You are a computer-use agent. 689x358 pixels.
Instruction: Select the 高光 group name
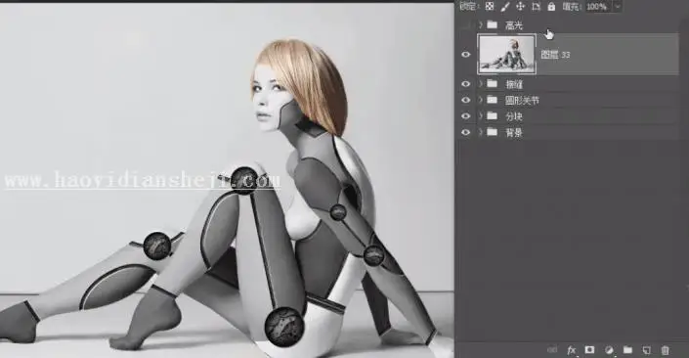click(x=514, y=25)
